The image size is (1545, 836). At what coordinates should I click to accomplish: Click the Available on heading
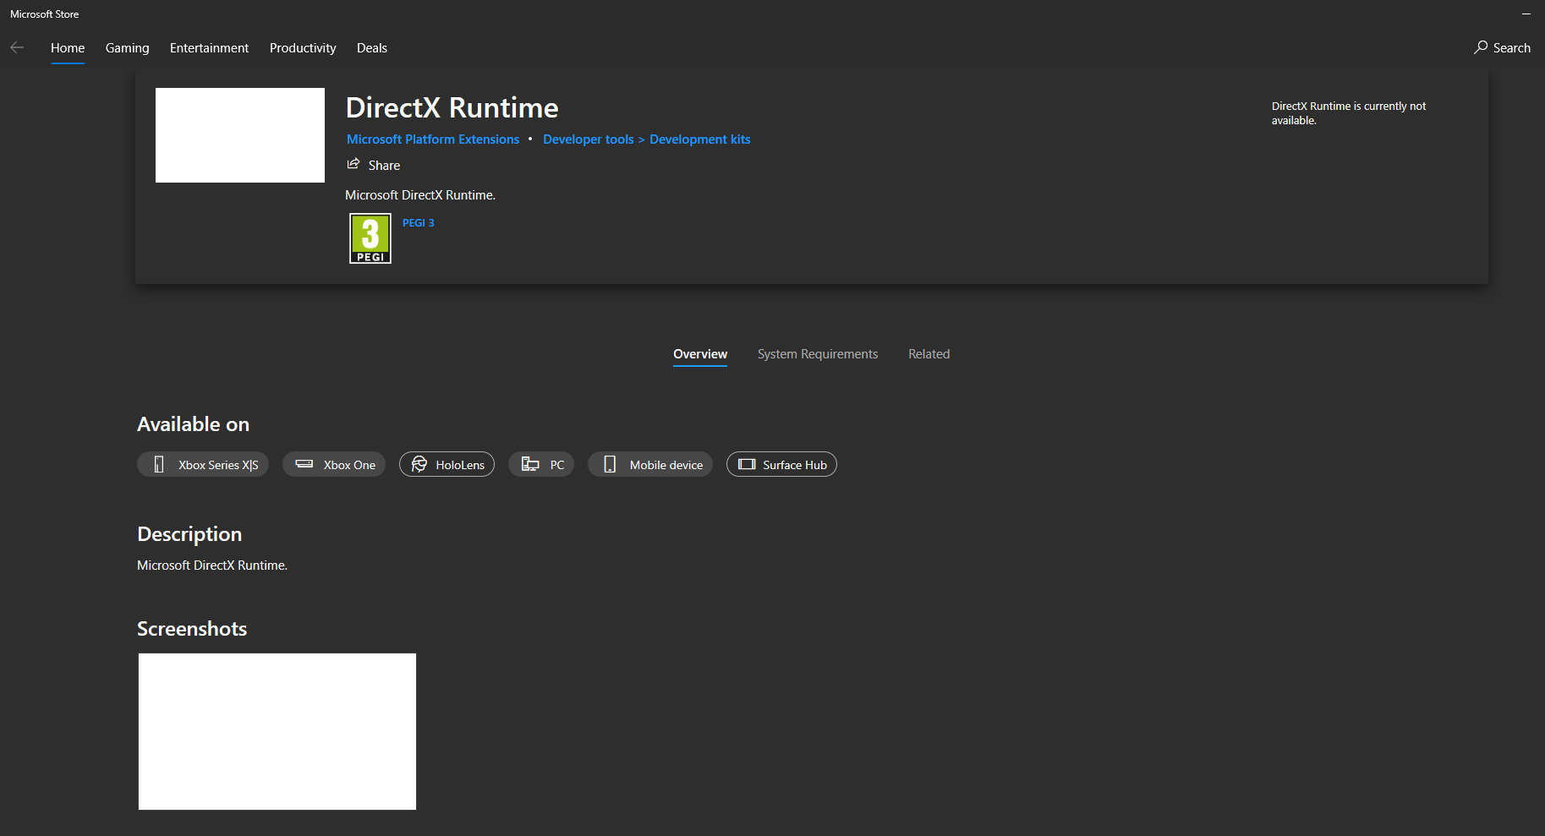pos(194,424)
